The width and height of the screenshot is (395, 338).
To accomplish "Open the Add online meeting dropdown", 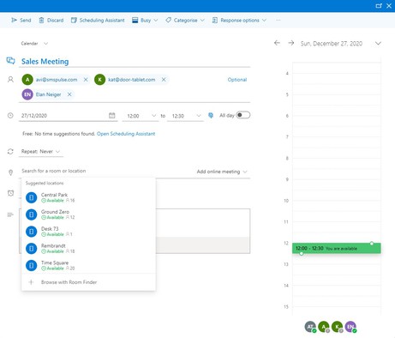I will [222, 172].
